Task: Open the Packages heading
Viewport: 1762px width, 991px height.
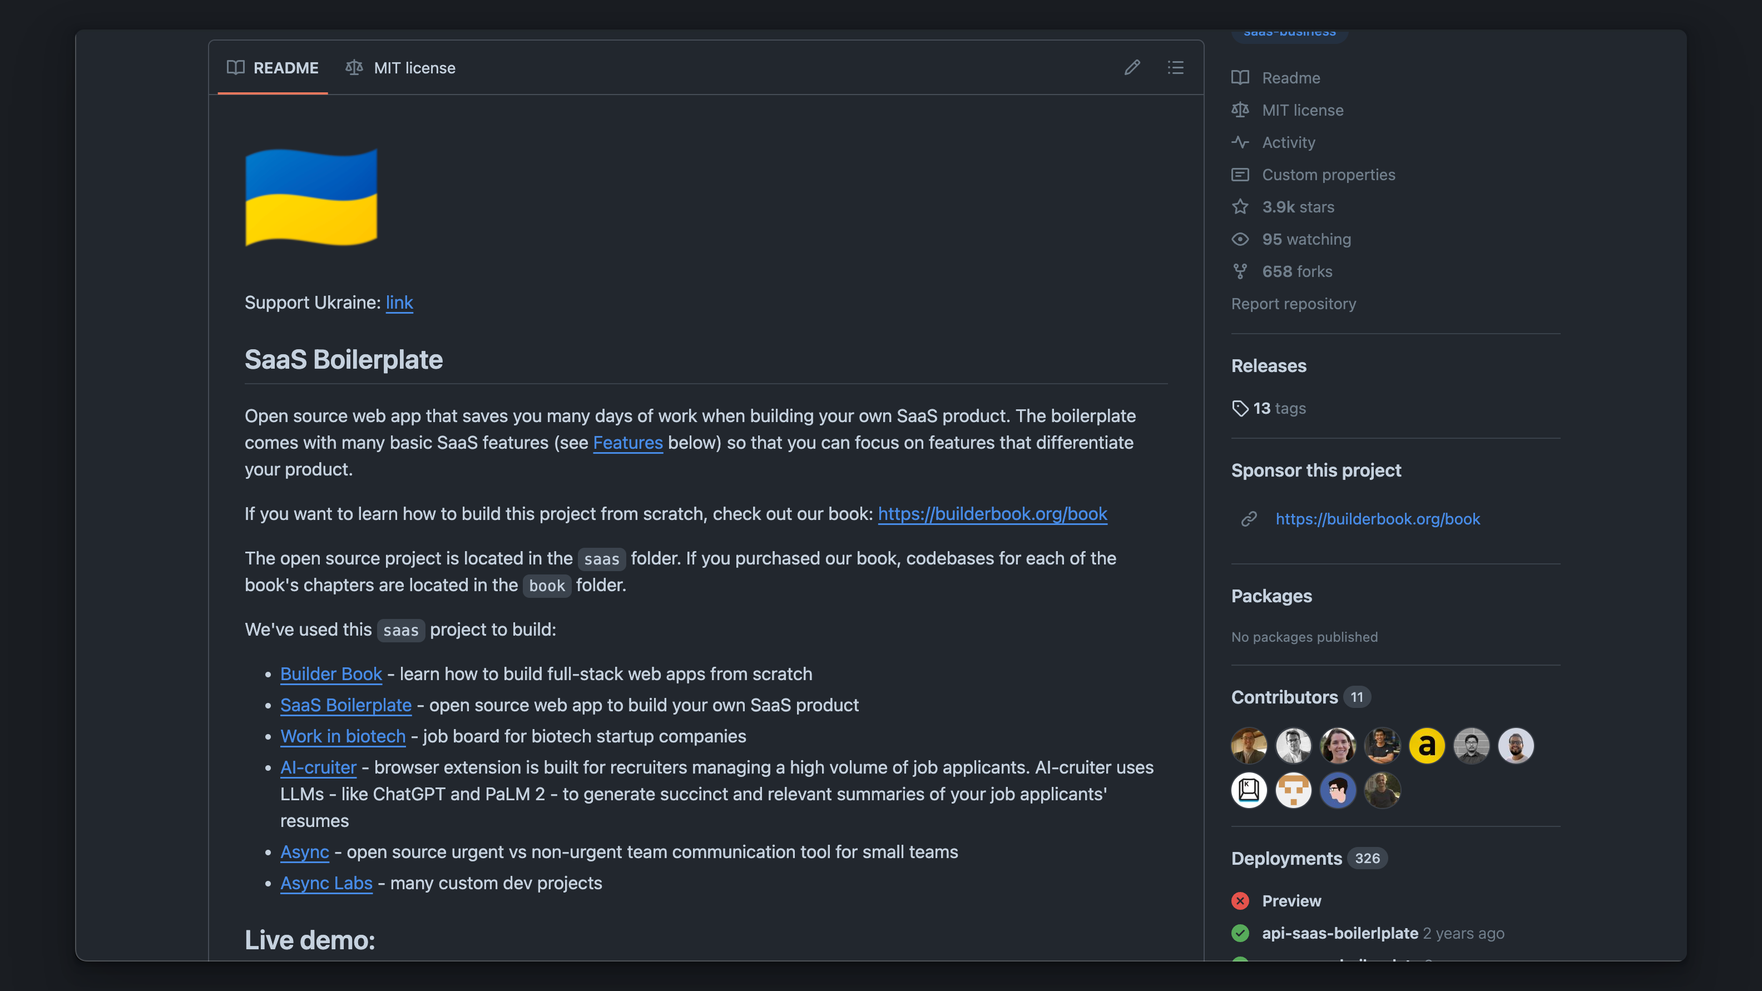Action: click(1271, 596)
